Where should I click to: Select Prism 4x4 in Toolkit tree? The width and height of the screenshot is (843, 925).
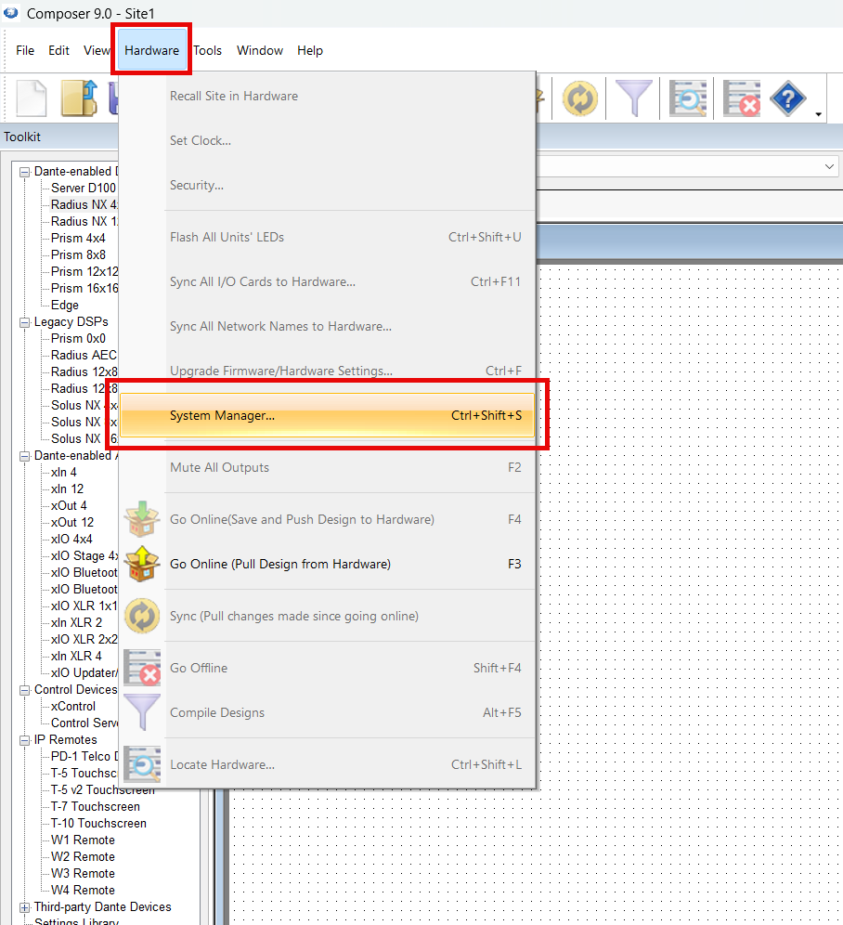pos(78,239)
